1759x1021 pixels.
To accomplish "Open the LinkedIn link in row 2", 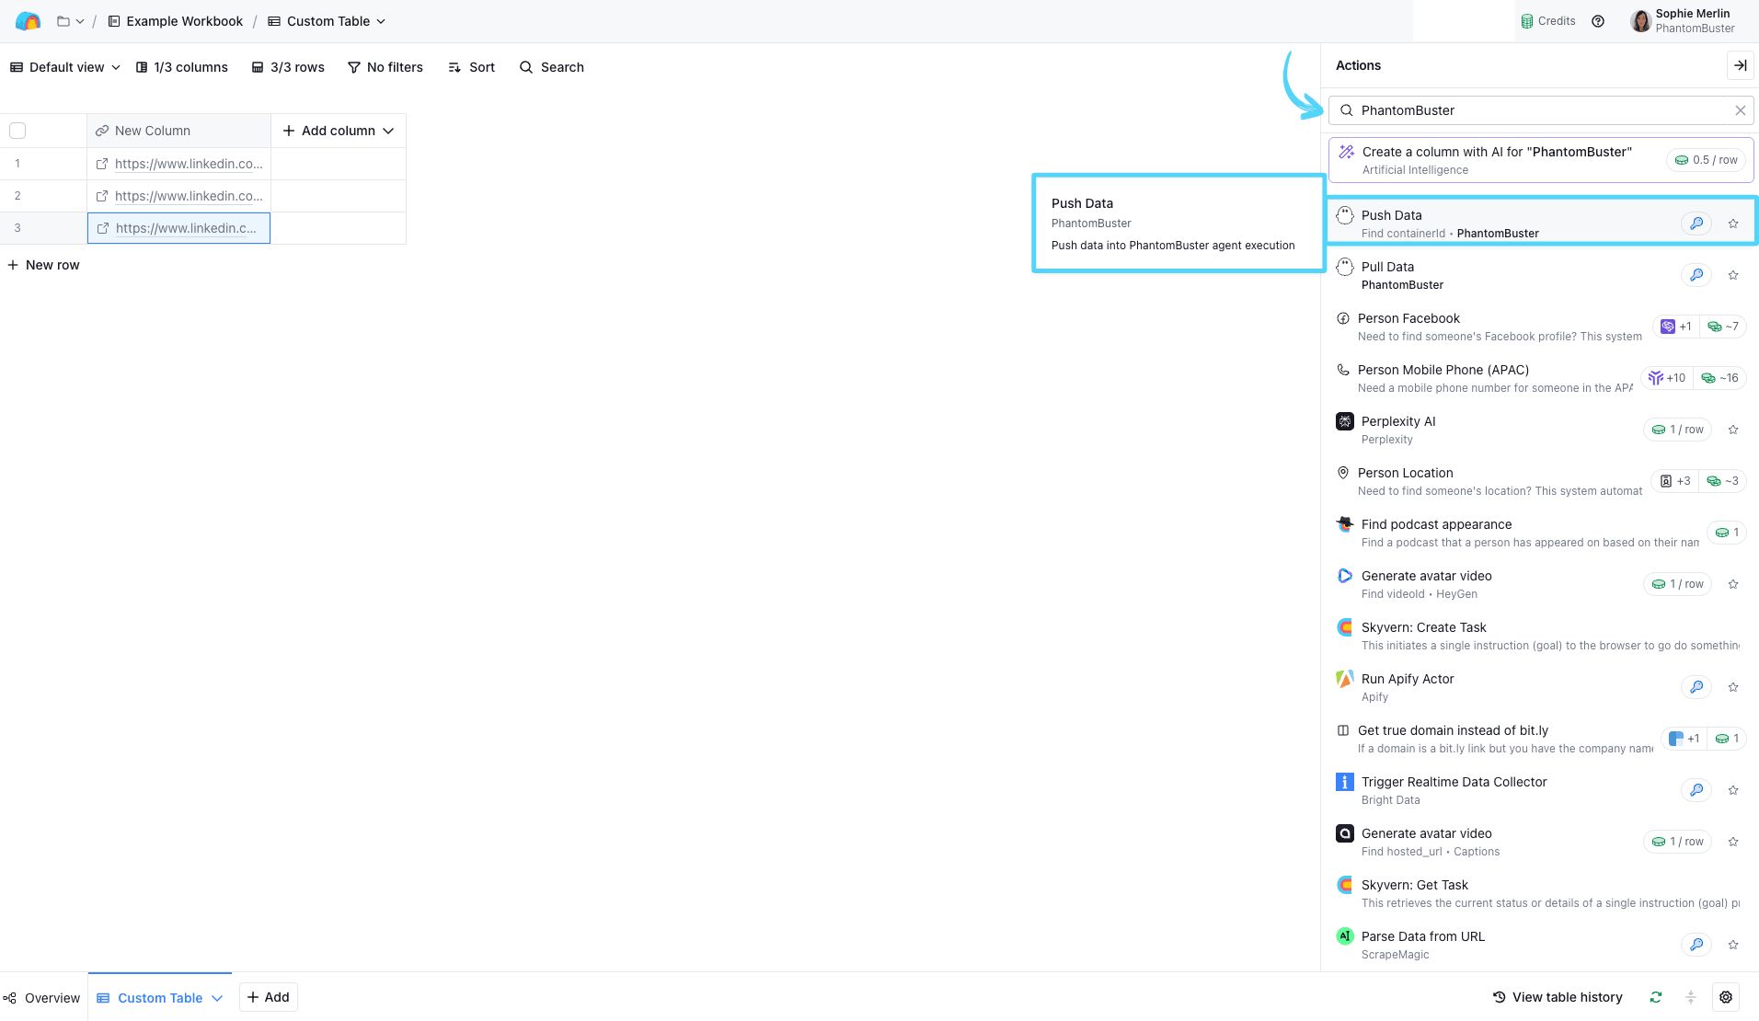I will 189,196.
